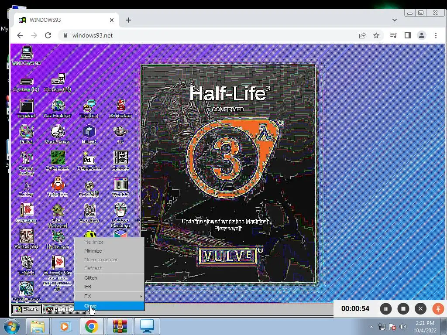This screenshot has width=447, height=335.
Task: Open the swirly image icon in the bottom-left corner
Action: point(27,291)
